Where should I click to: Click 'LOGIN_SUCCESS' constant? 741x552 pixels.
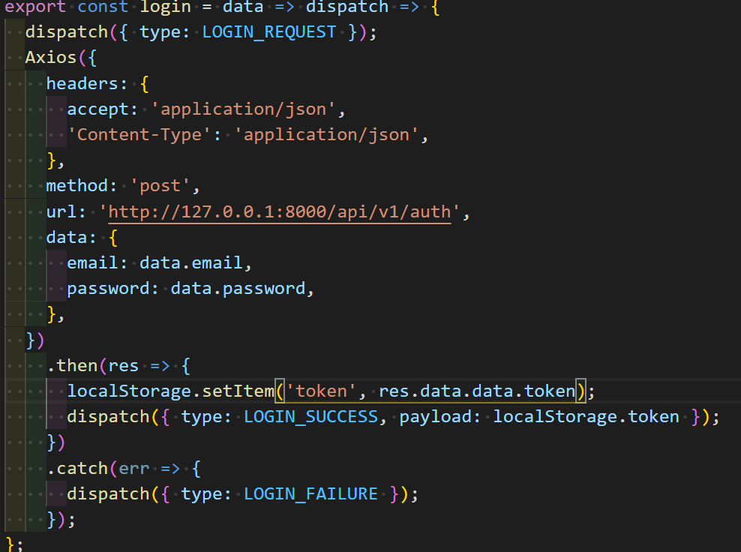310,417
